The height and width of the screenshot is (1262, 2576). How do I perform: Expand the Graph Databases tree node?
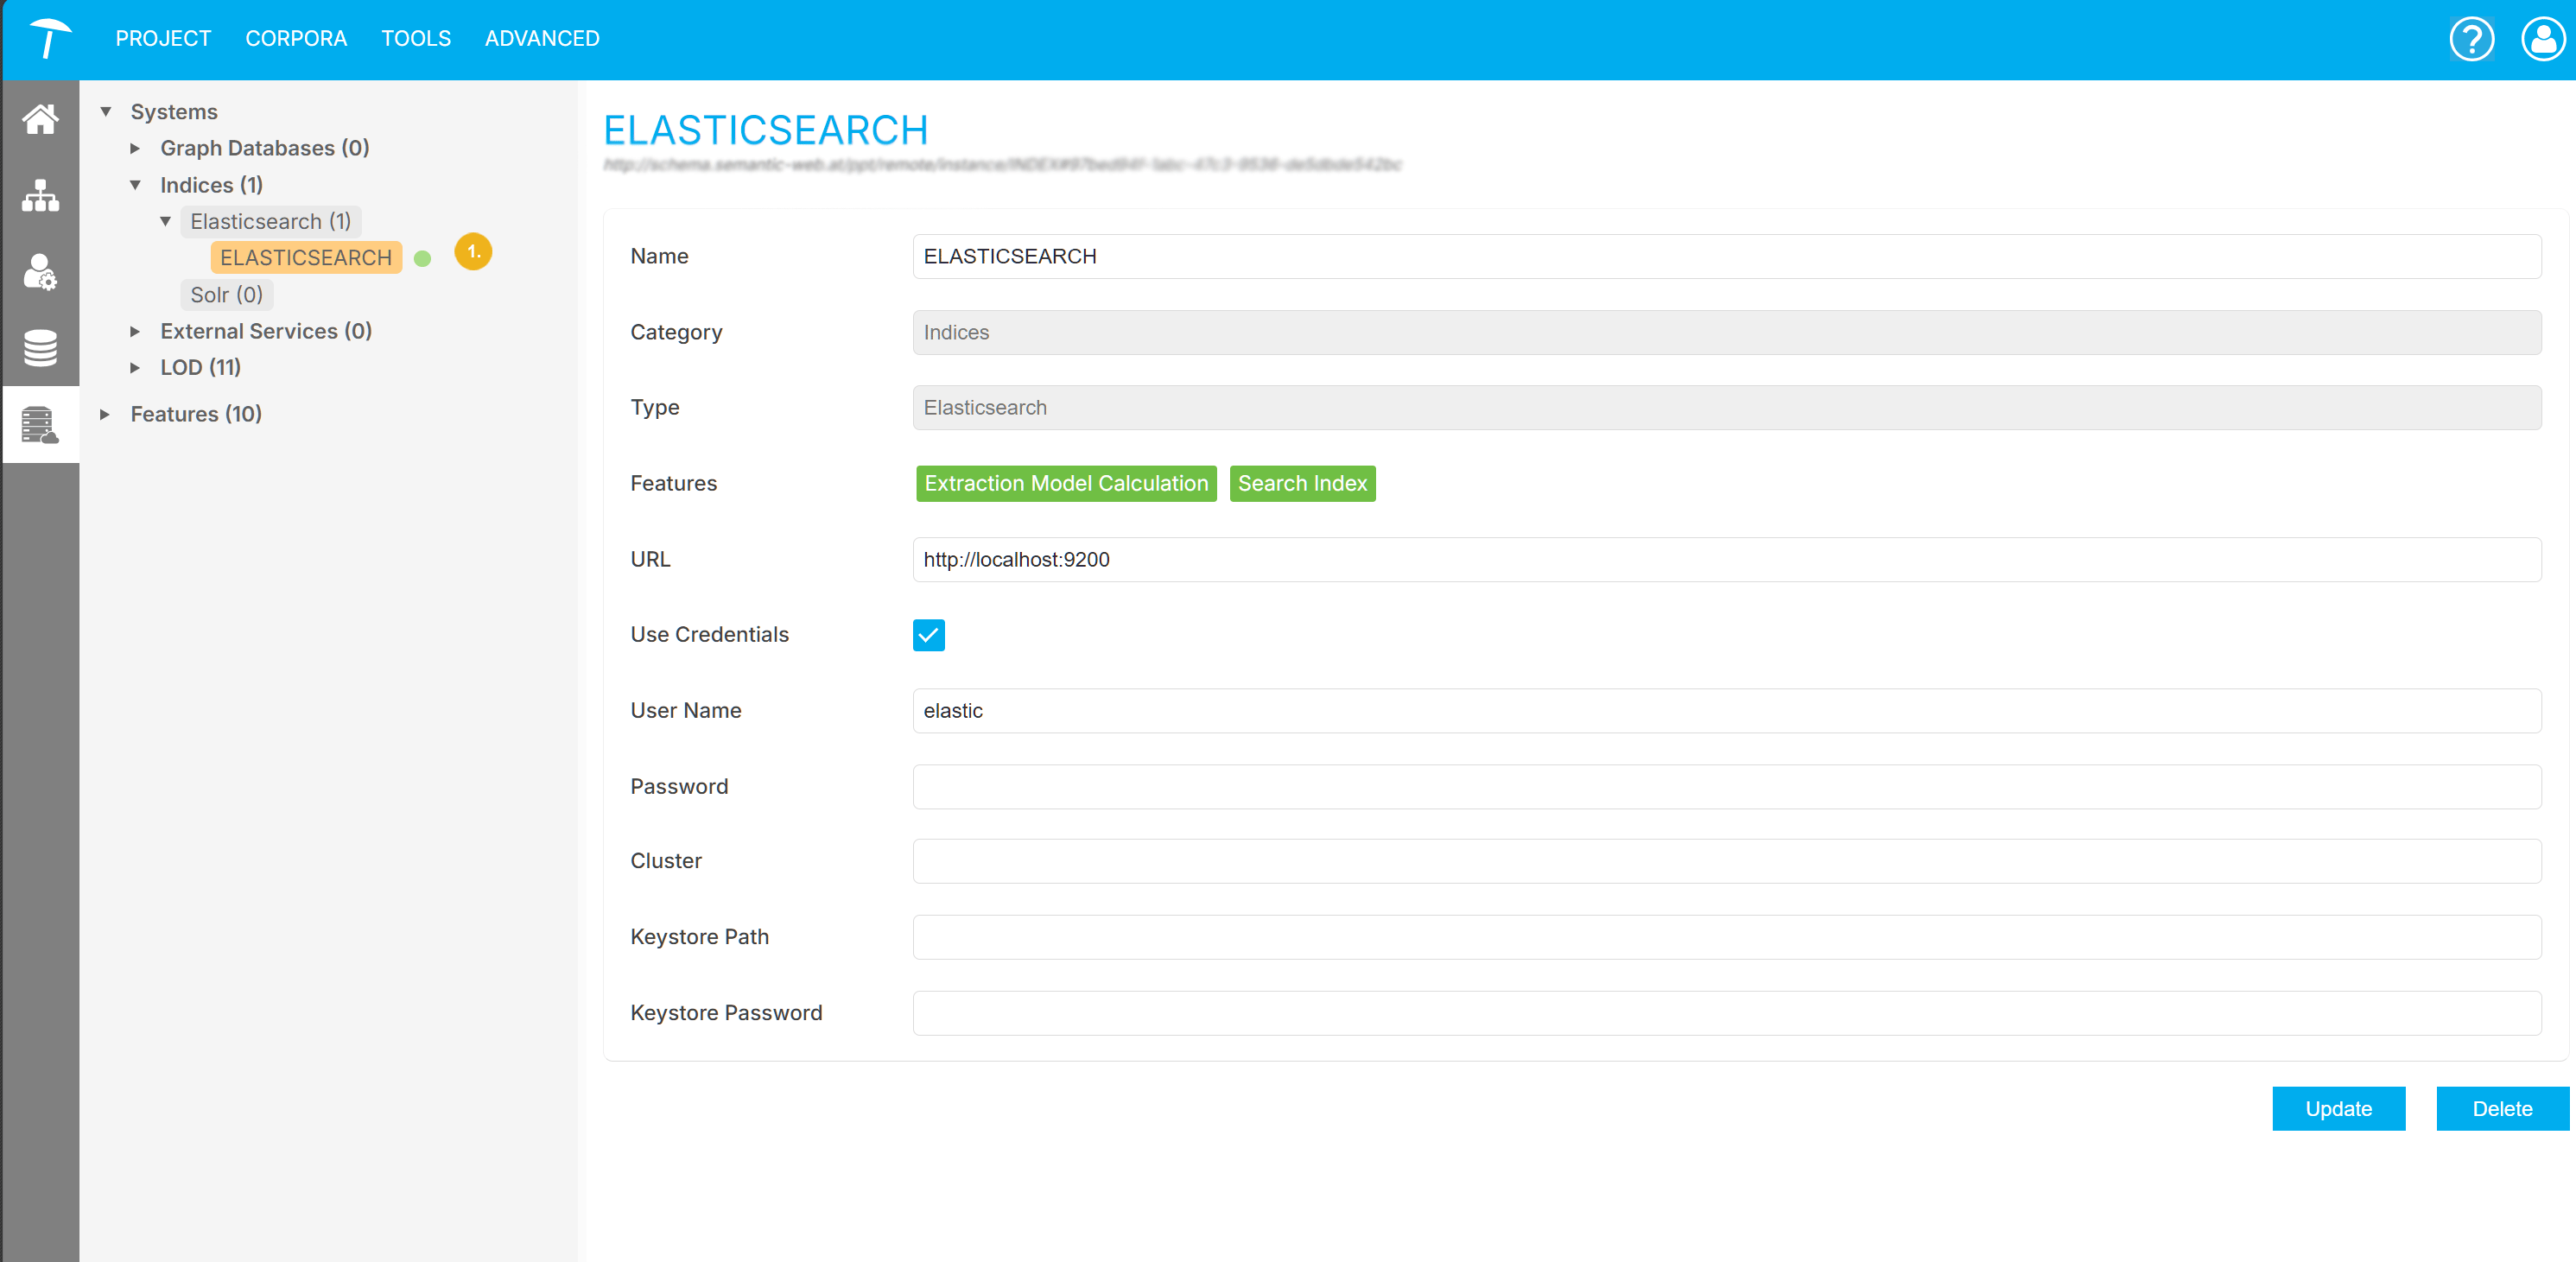tap(136, 147)
